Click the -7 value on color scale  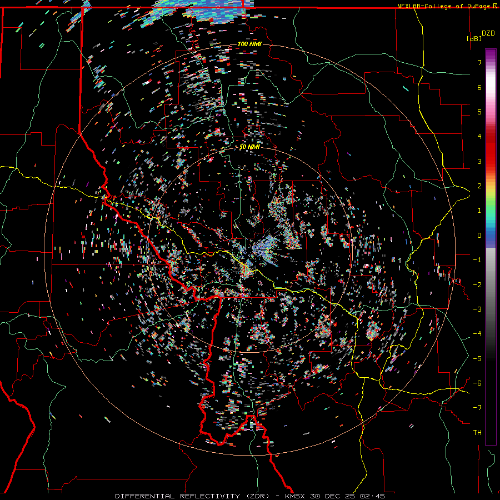click(x=477, y=408)
